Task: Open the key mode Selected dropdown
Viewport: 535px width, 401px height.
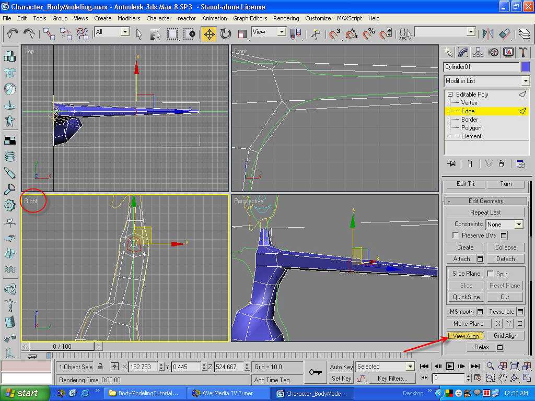Action: tap(410, 367)
